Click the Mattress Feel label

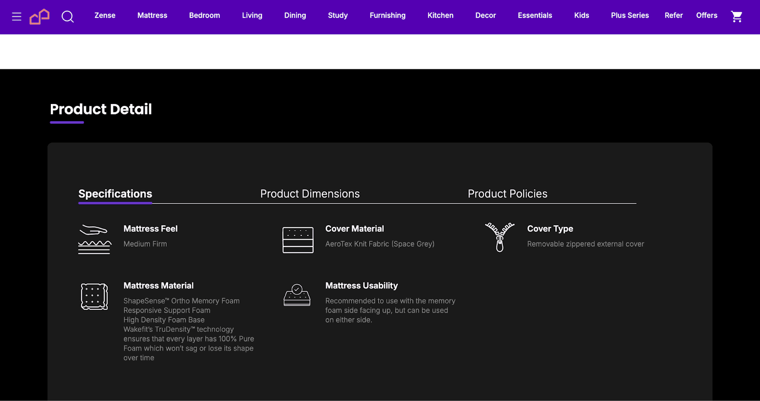tap(151, 229)
